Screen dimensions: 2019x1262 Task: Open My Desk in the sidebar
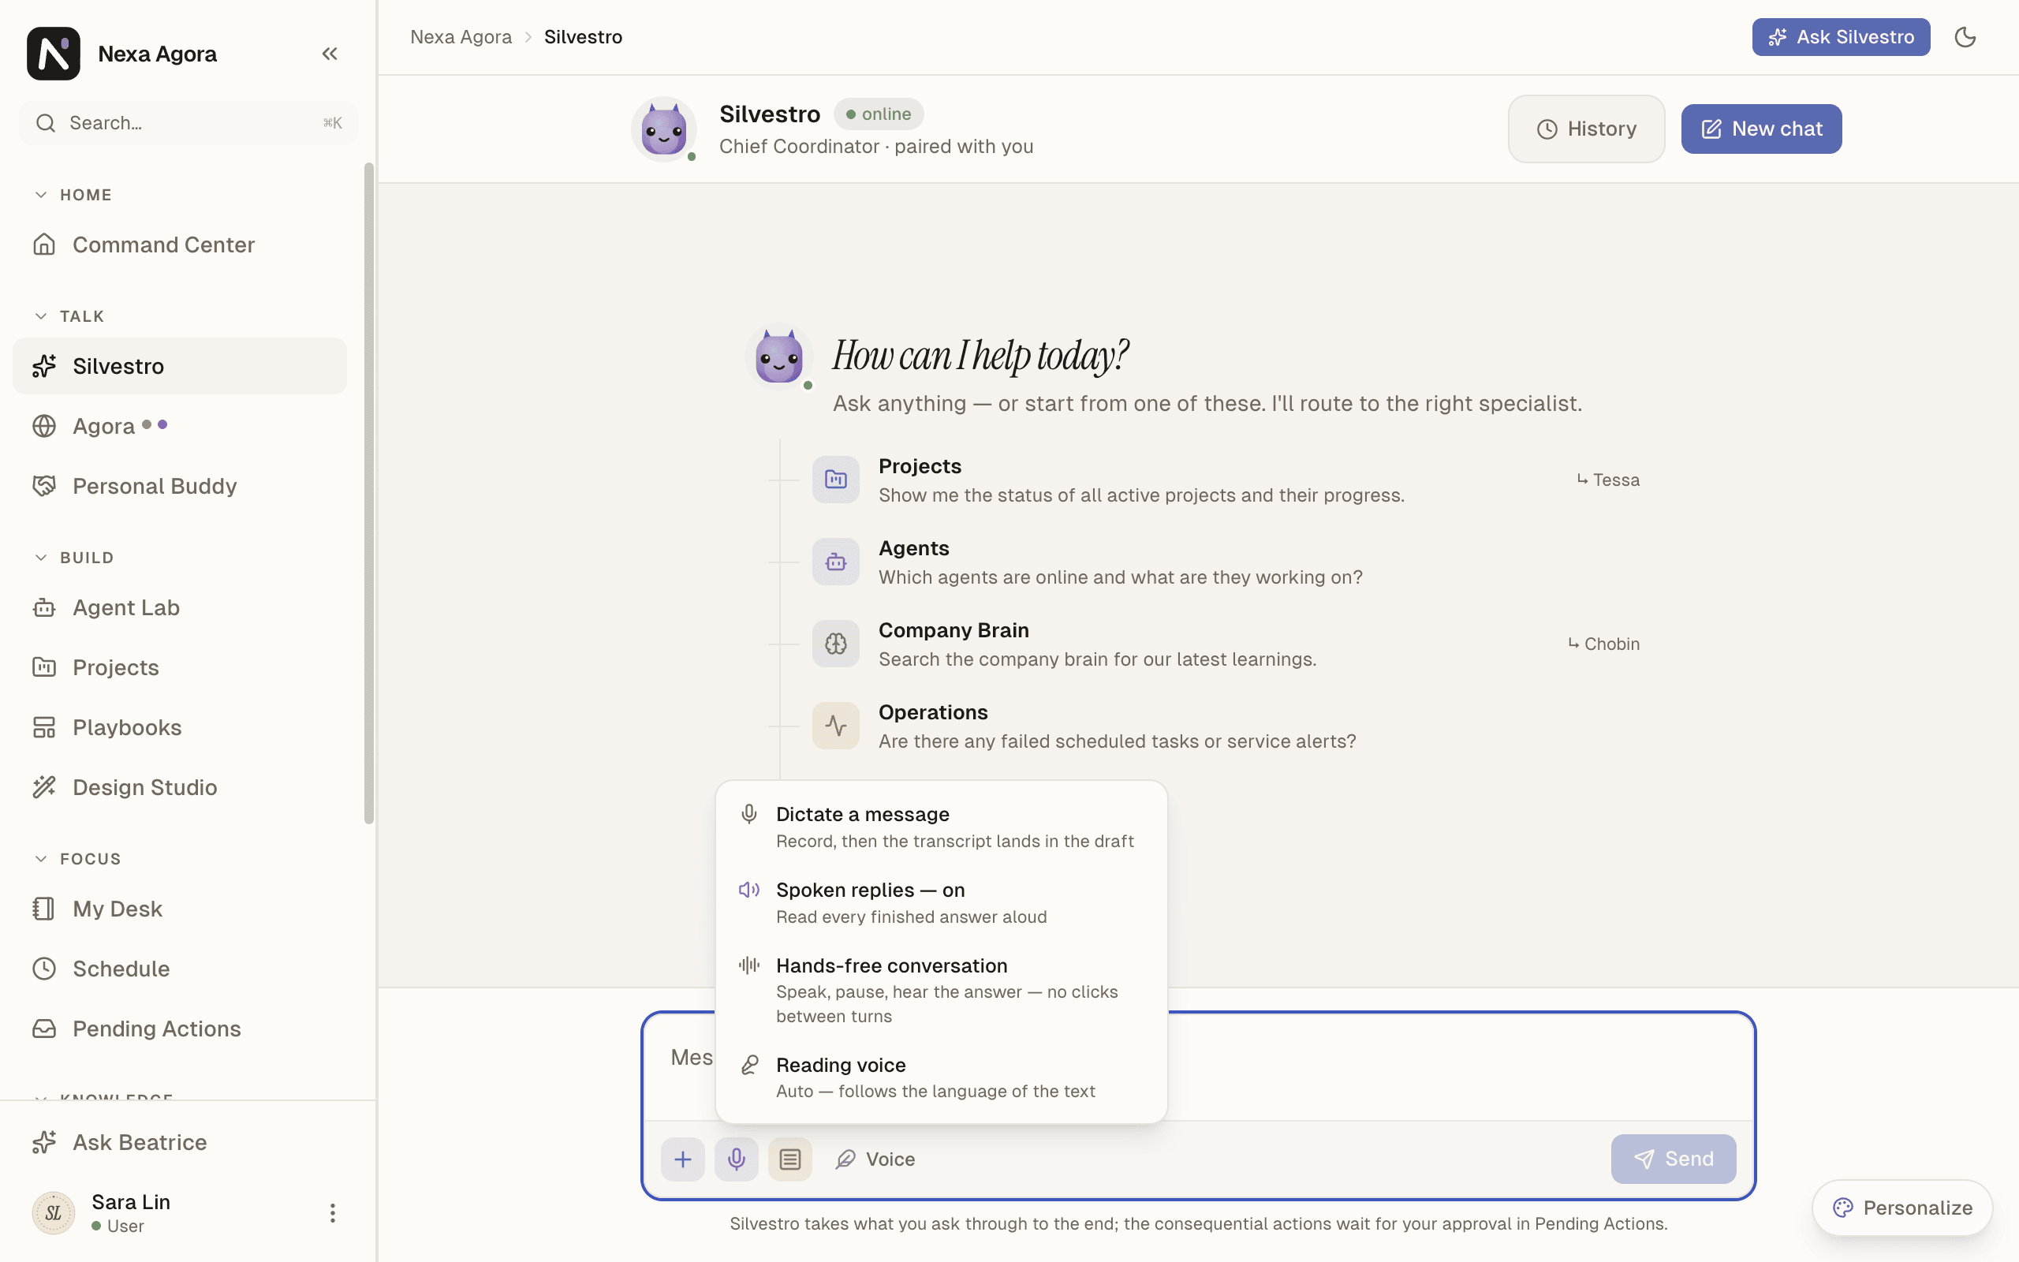point(179,909)
